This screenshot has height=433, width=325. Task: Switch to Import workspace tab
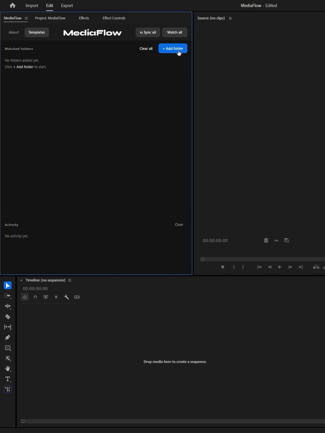[32, 5]
